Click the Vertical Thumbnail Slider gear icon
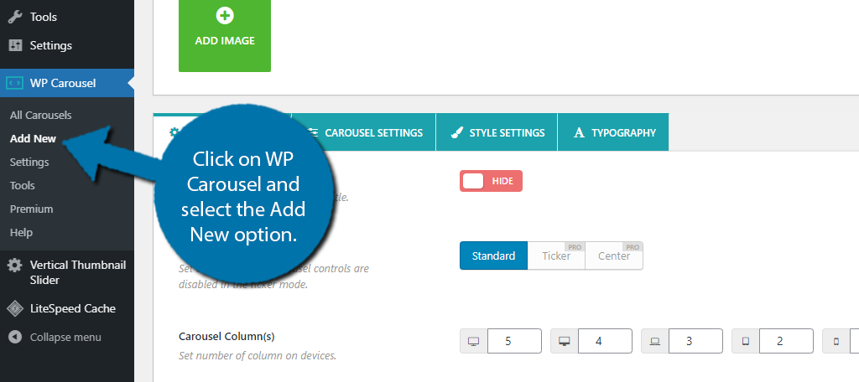Image resolution: width=859 pixels, height=382 pixels. (x=15, y=266)
